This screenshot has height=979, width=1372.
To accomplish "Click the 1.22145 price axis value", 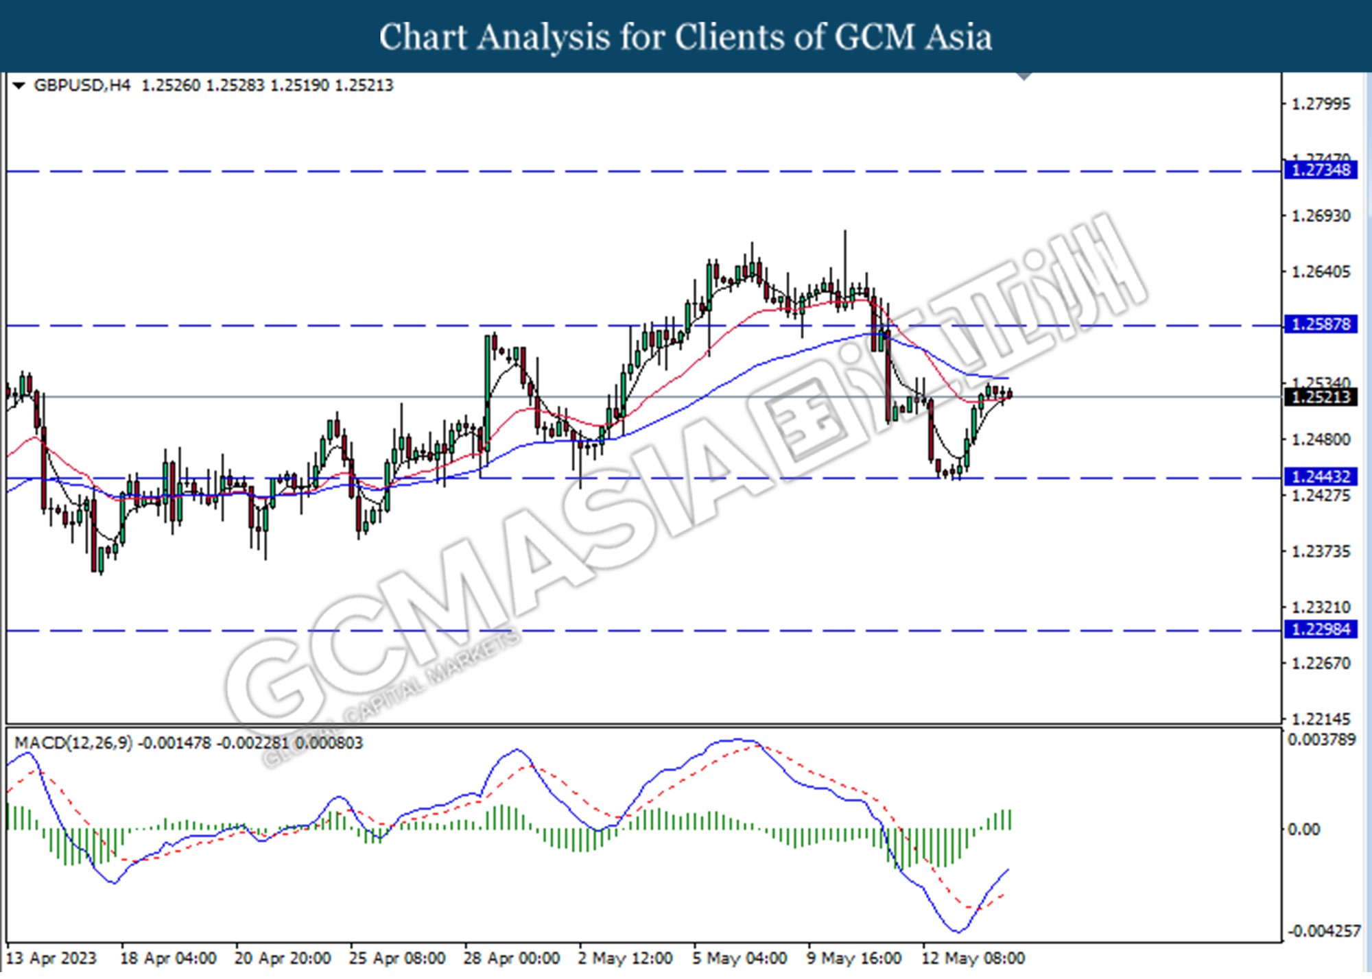I will click(1321, 719).
